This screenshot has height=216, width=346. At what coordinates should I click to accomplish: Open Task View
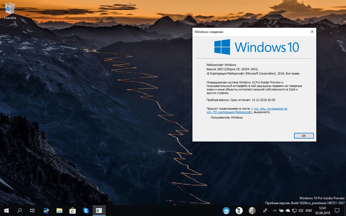tap(32, 210)
